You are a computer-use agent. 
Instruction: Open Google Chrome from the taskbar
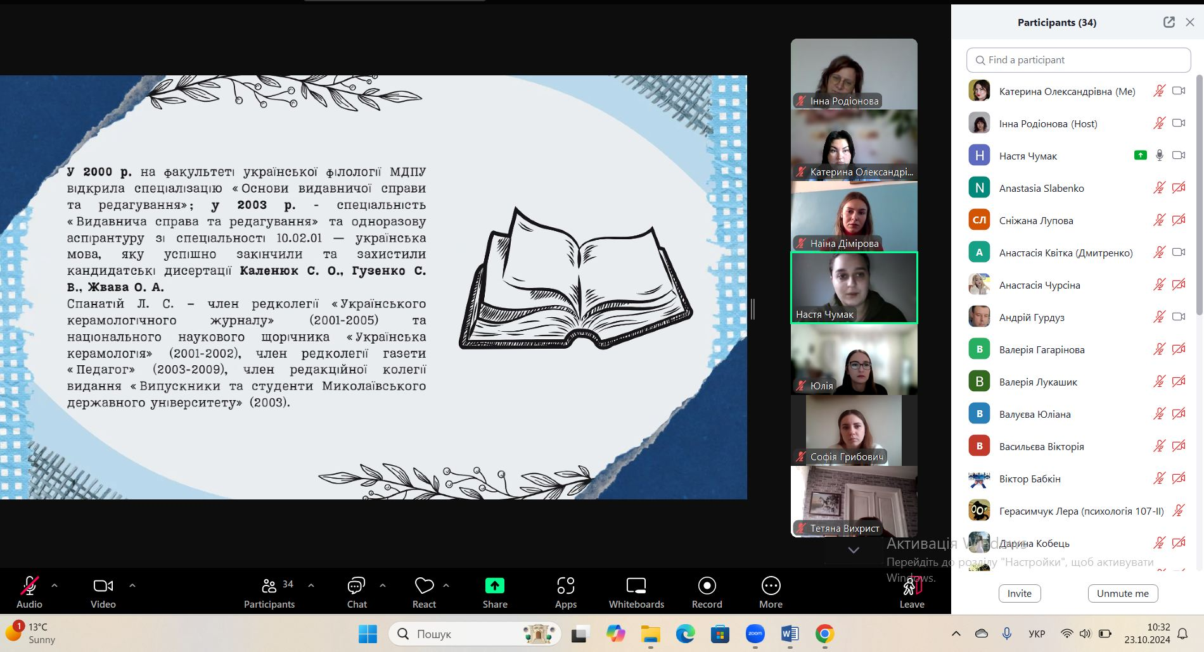pyautogui.click(x=824, y=634)
